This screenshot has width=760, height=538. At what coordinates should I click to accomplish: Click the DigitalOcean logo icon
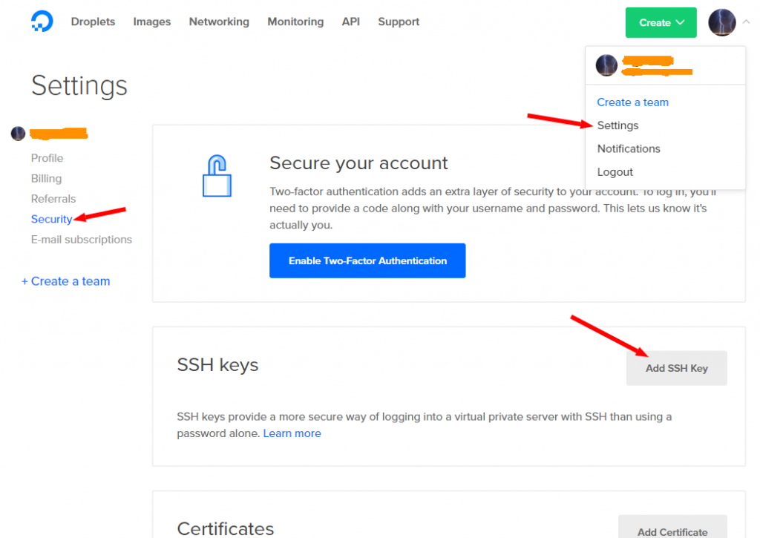(x=42, y=22)
